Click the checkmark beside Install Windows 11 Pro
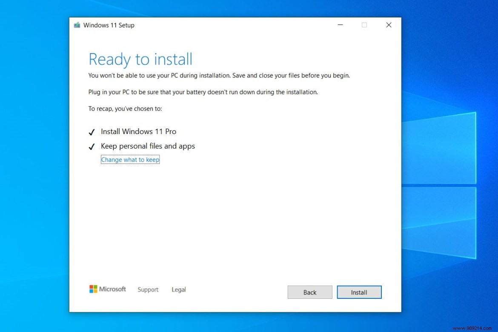This screenshot has height=332, width=498. [x=91, y=132]
